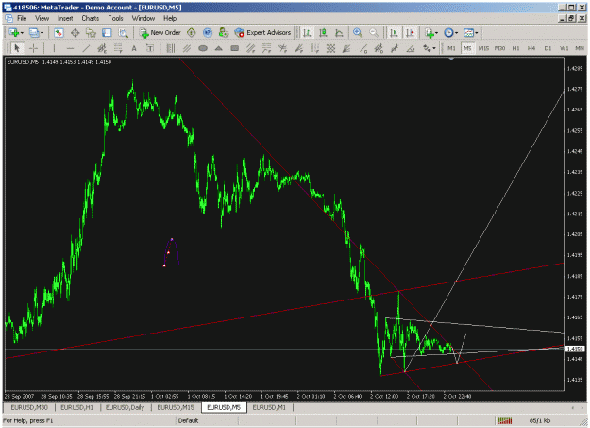
Task: Open the Indicators list dropdown
Action: tap(430, 33)
